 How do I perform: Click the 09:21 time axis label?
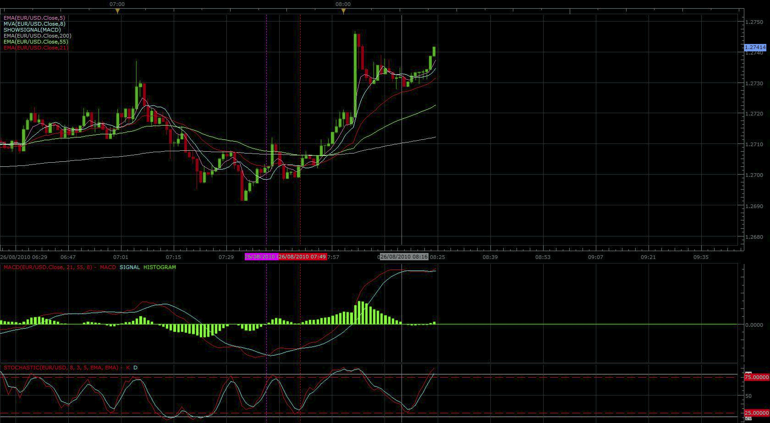[x=648, y=257]
